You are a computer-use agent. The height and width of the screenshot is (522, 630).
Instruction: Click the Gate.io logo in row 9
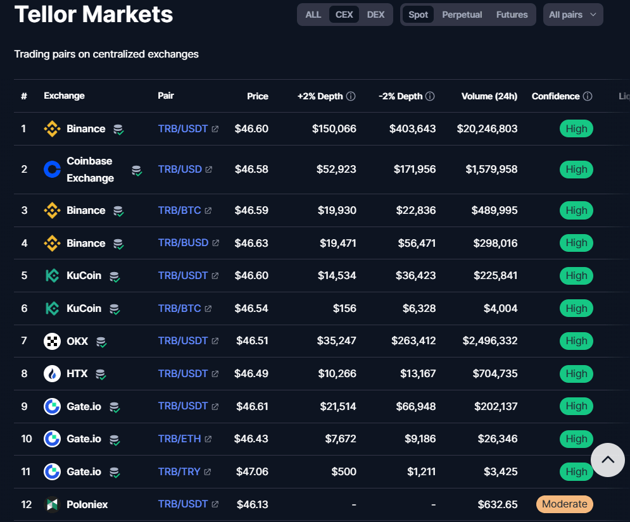(52, 406)
